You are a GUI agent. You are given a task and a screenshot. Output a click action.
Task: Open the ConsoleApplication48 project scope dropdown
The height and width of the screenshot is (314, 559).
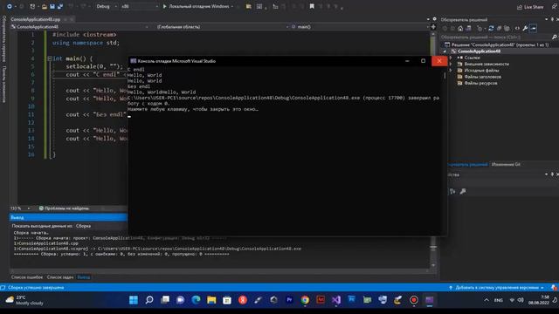pos(79,27)
